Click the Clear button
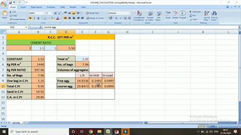 [194, 19]
